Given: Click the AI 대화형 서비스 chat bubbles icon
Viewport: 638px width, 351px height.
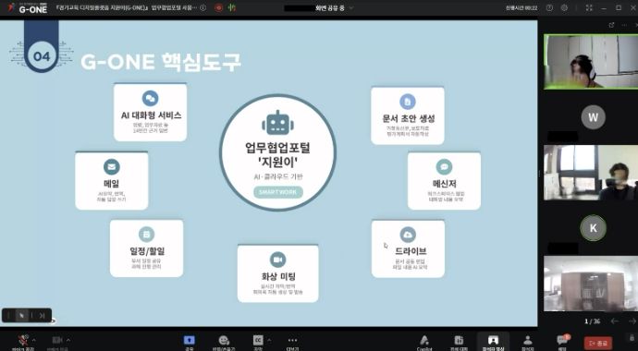Looking at the screenshot, I should click(x=150, y=98).
